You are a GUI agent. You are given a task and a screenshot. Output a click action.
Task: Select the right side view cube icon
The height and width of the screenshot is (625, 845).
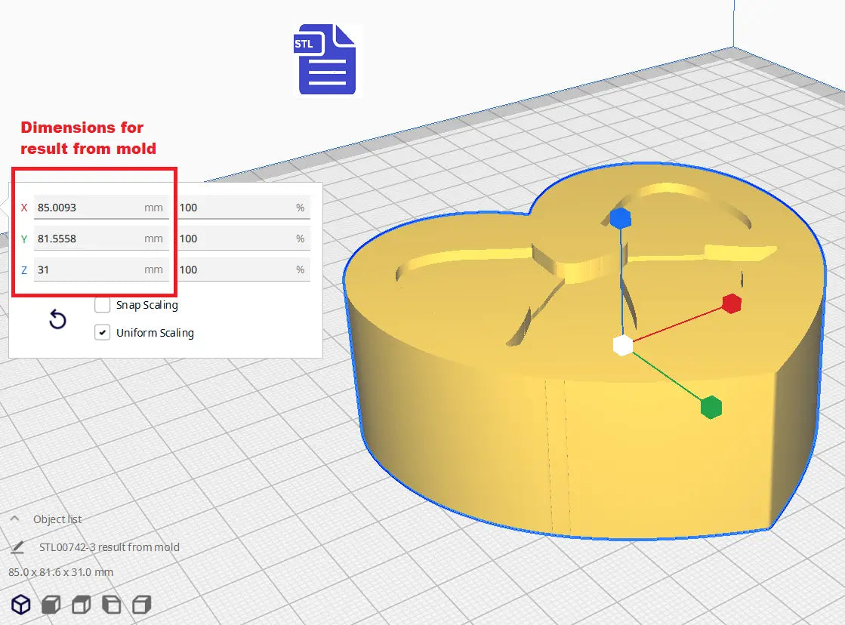(140, 604)
